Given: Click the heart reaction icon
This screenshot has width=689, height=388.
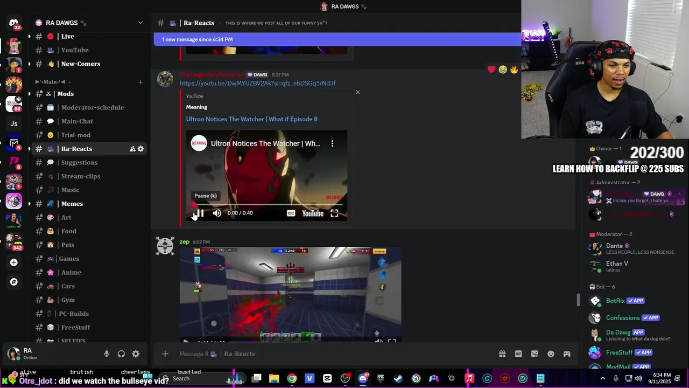Looking at the screenshot, I should pos(491,70).
